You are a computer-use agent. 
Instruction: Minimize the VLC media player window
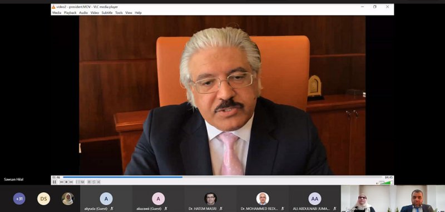click(x=363, y=7)
